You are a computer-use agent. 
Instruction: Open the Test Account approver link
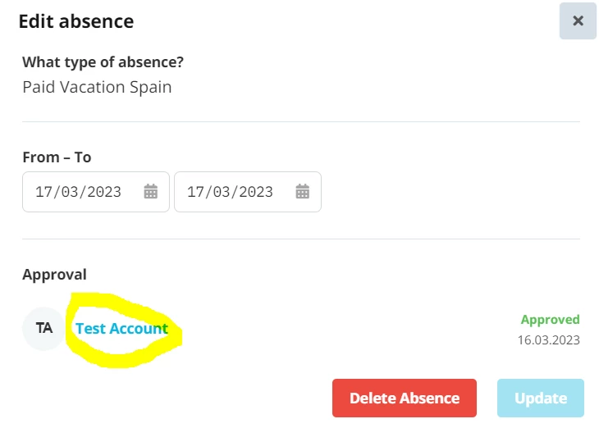121,328
